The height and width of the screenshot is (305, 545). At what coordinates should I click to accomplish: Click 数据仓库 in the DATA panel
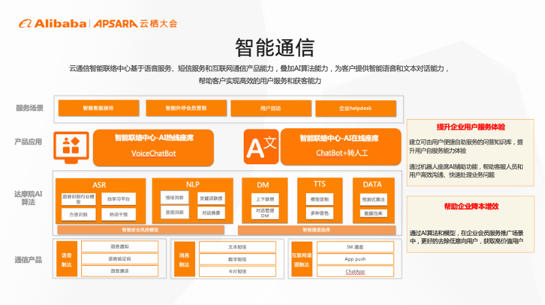point(373,213)
